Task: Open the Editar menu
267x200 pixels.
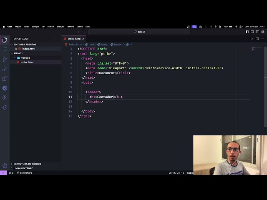Action: click(x=27, y=27)
